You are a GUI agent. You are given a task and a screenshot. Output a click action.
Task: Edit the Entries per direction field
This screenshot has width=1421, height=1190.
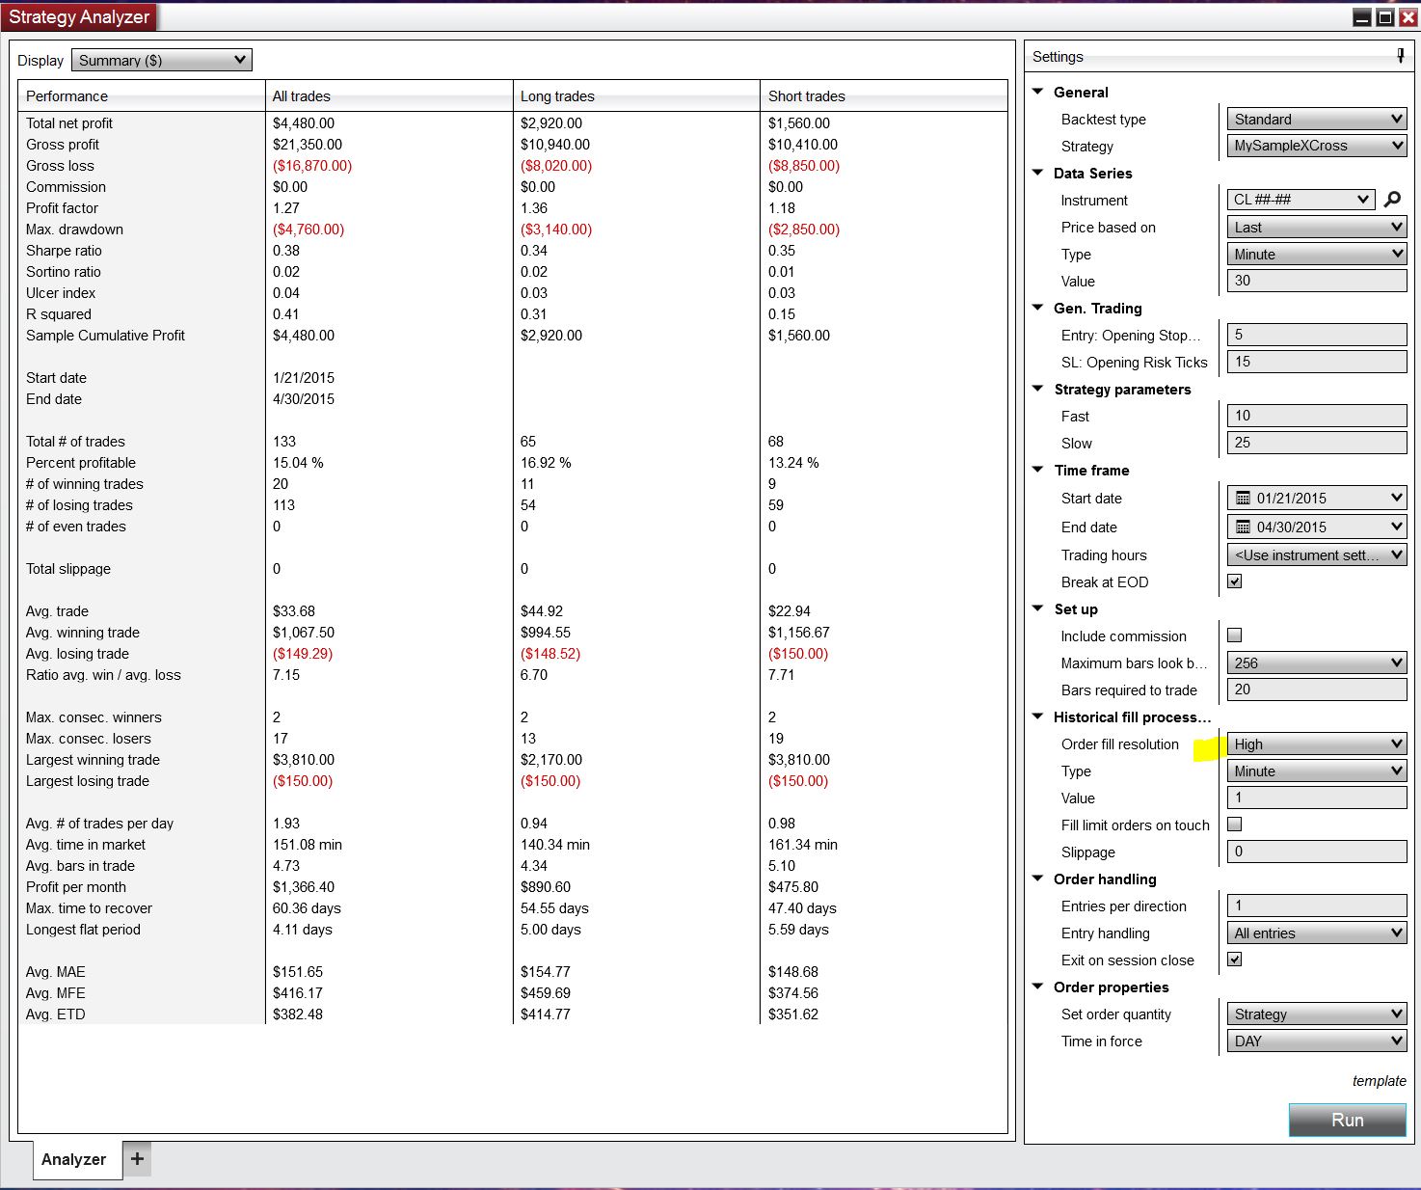point(1316,906)
